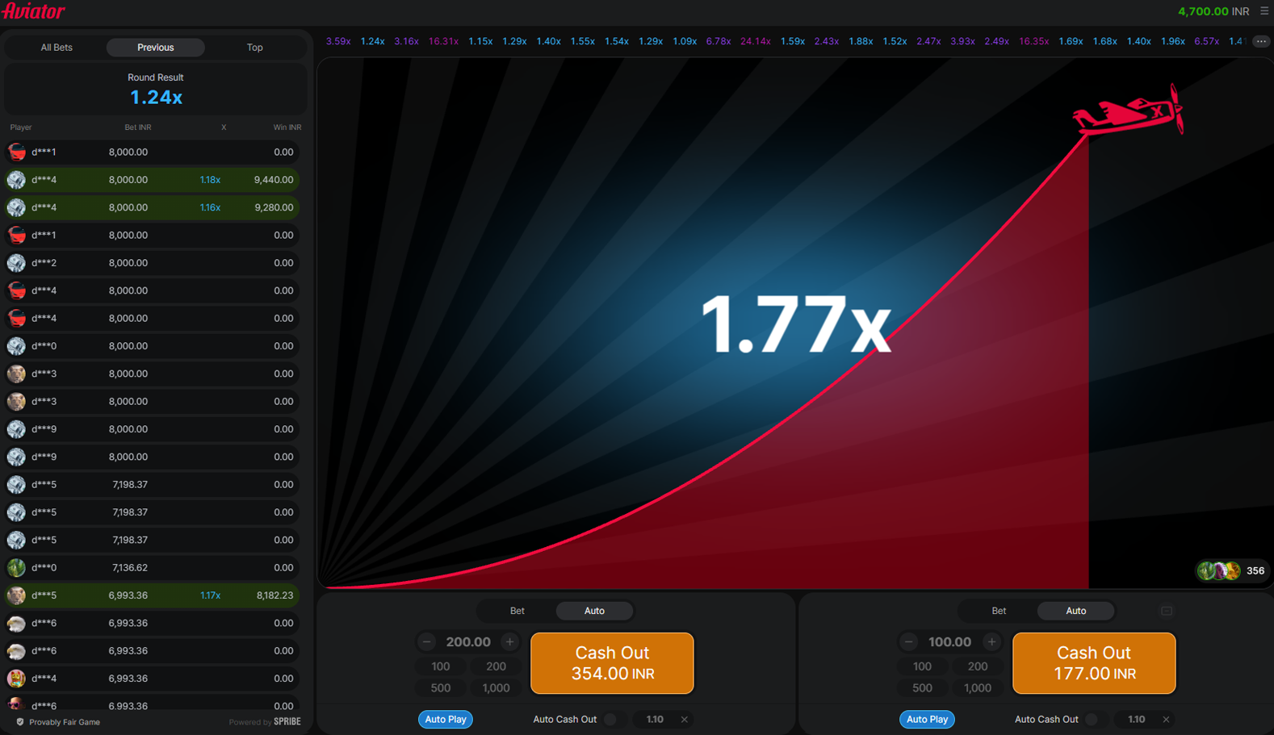Switch left bet panel to Bet mode
This screenshot has height=735, width=1274.
[x=517, y=611]
